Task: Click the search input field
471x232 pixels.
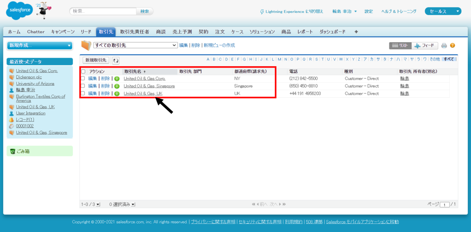Action: click(103, 11)
